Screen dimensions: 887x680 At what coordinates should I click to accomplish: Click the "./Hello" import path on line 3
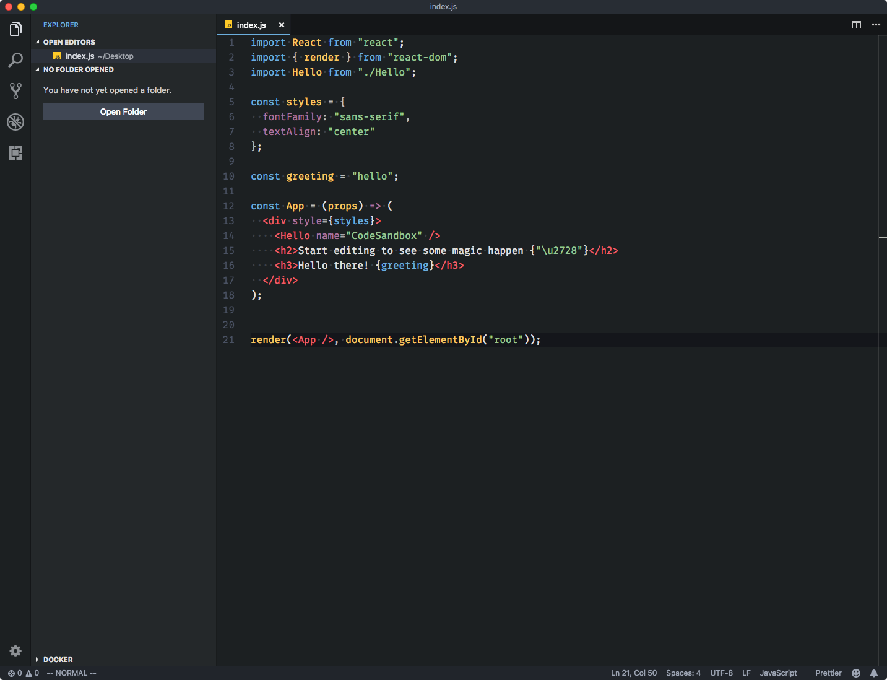(x=384, y=72)
